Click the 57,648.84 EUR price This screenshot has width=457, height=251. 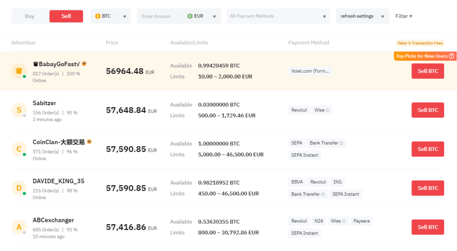click(132, 110)
